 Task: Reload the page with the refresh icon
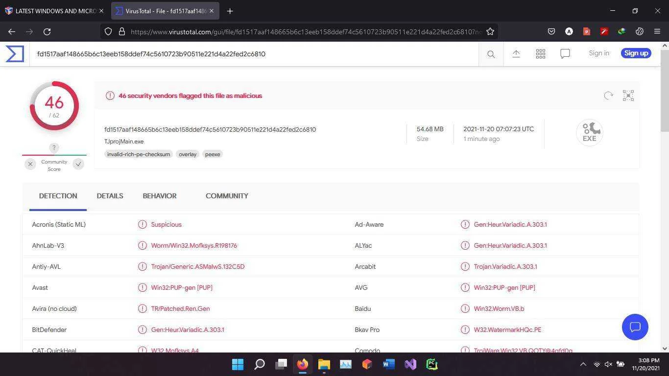[47, 31]
